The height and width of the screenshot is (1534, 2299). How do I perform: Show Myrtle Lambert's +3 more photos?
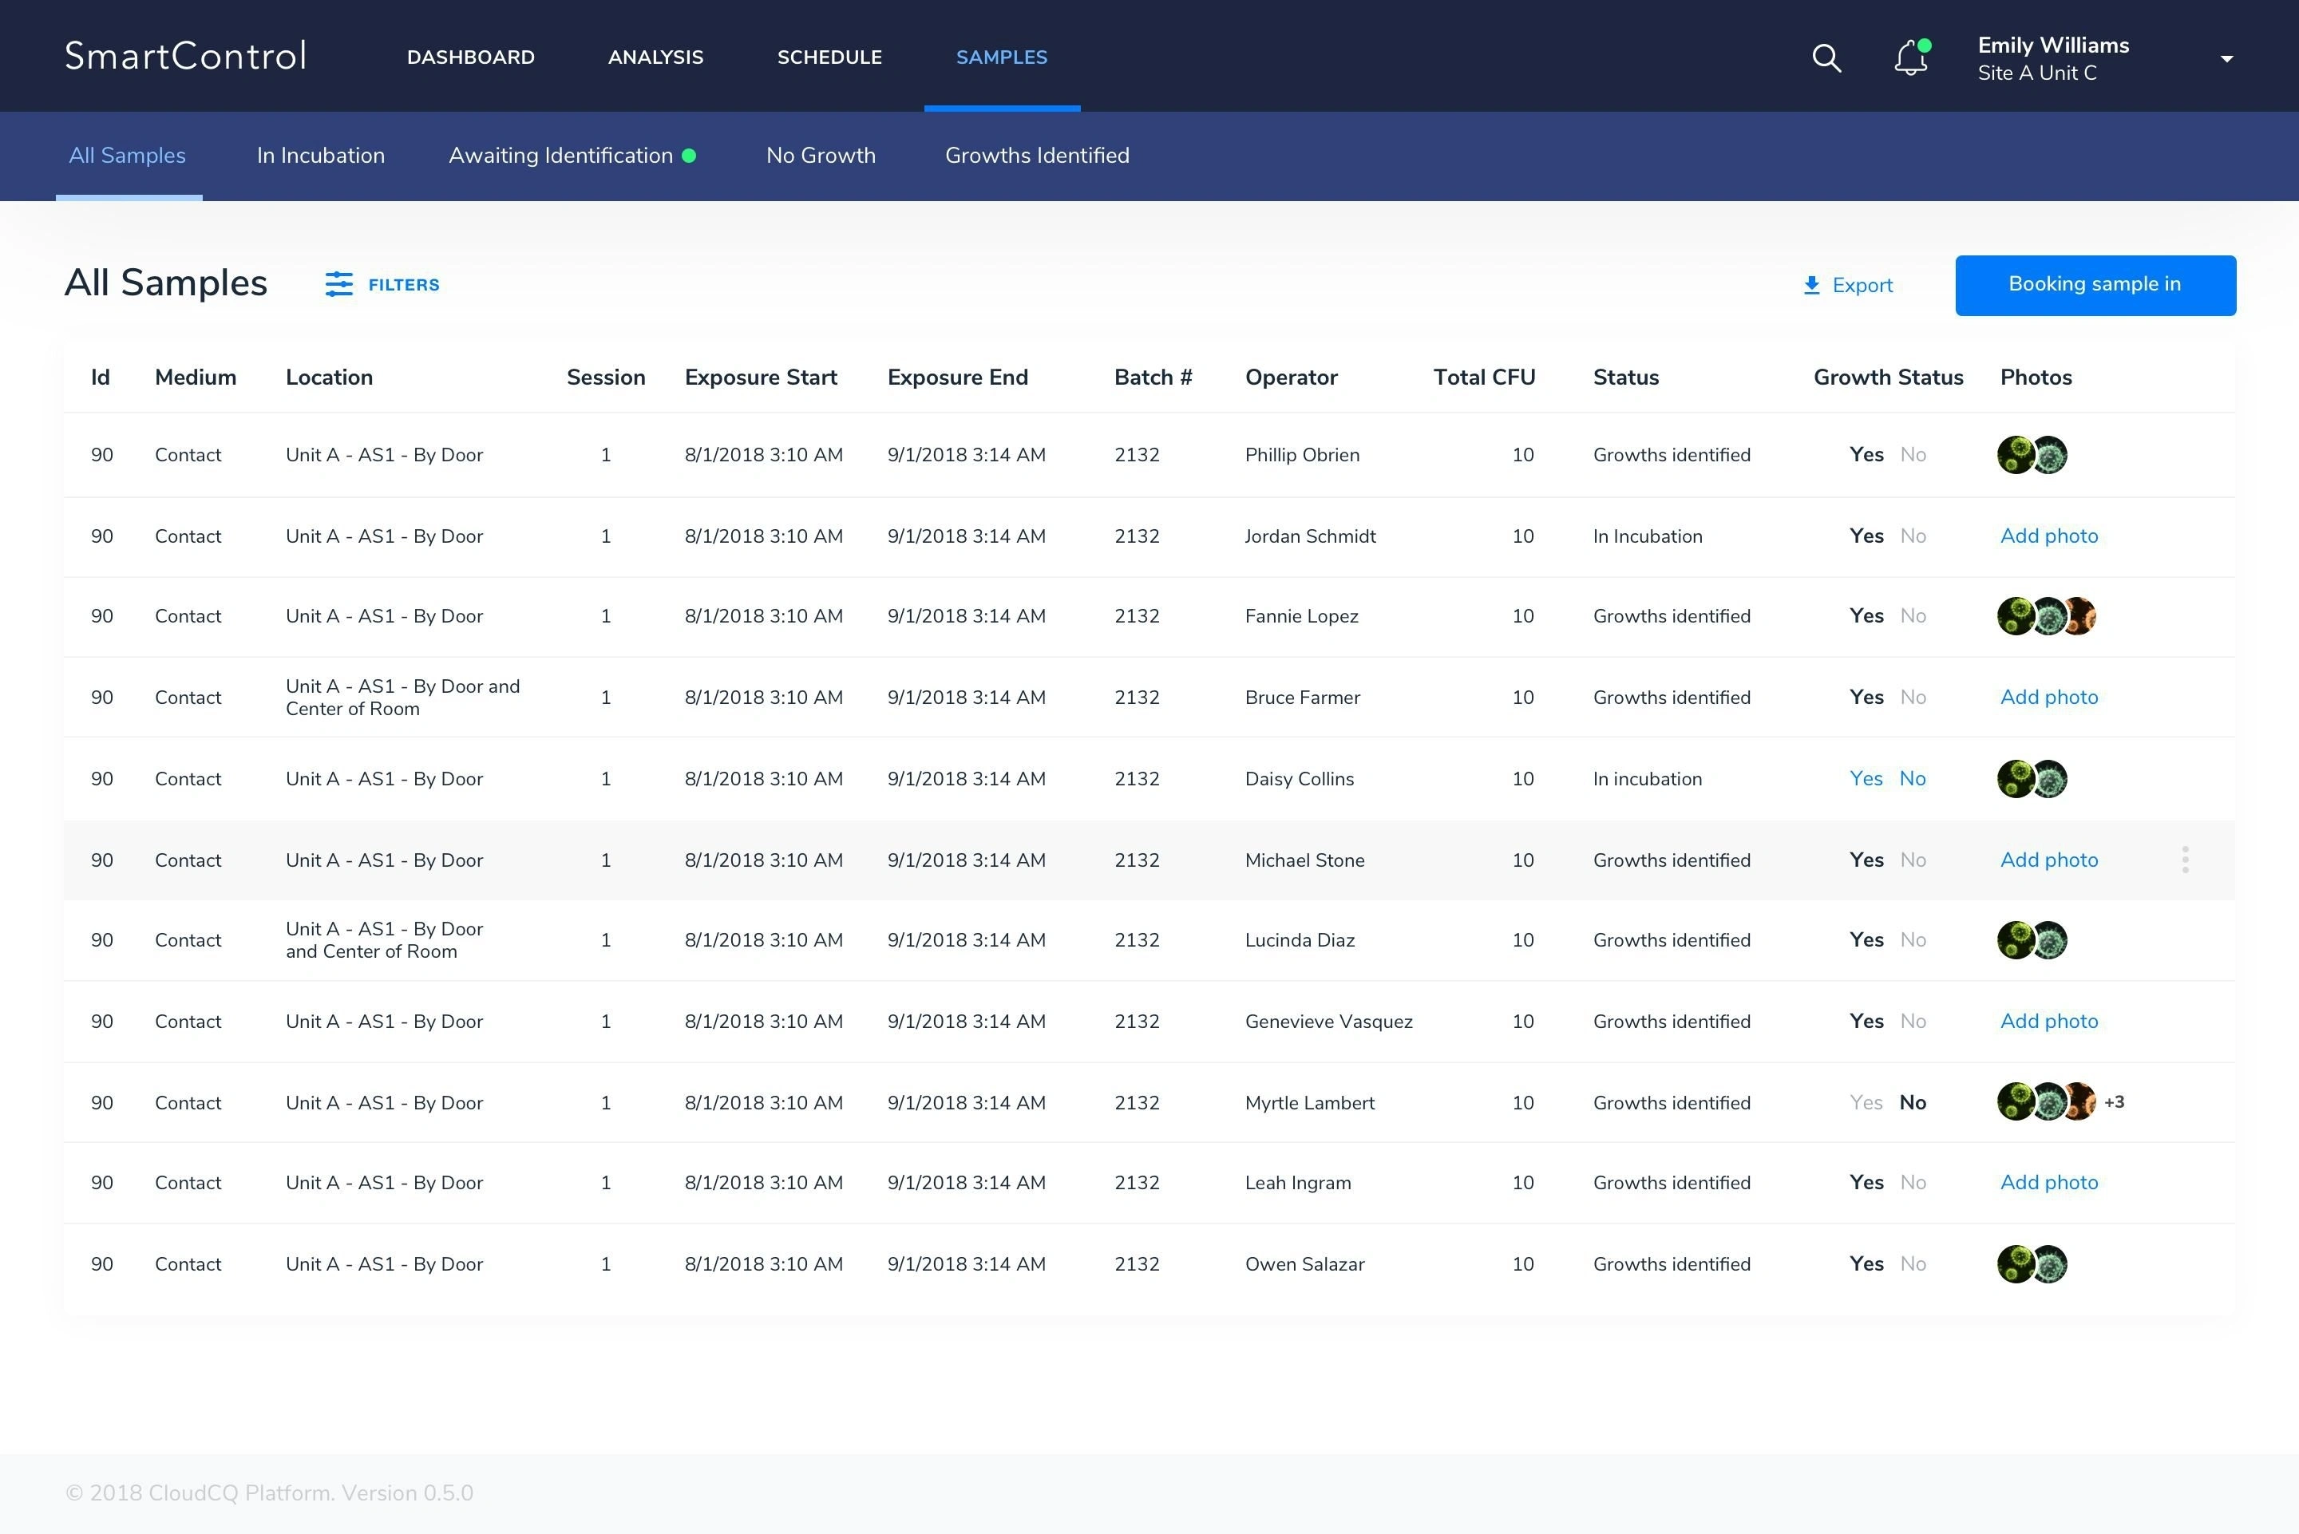(x=2114, y=1102)
